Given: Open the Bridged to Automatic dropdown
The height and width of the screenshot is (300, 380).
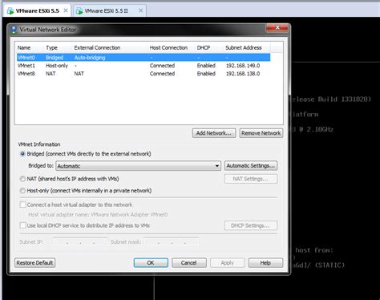Looking at the screenshot, I should 138,166.
